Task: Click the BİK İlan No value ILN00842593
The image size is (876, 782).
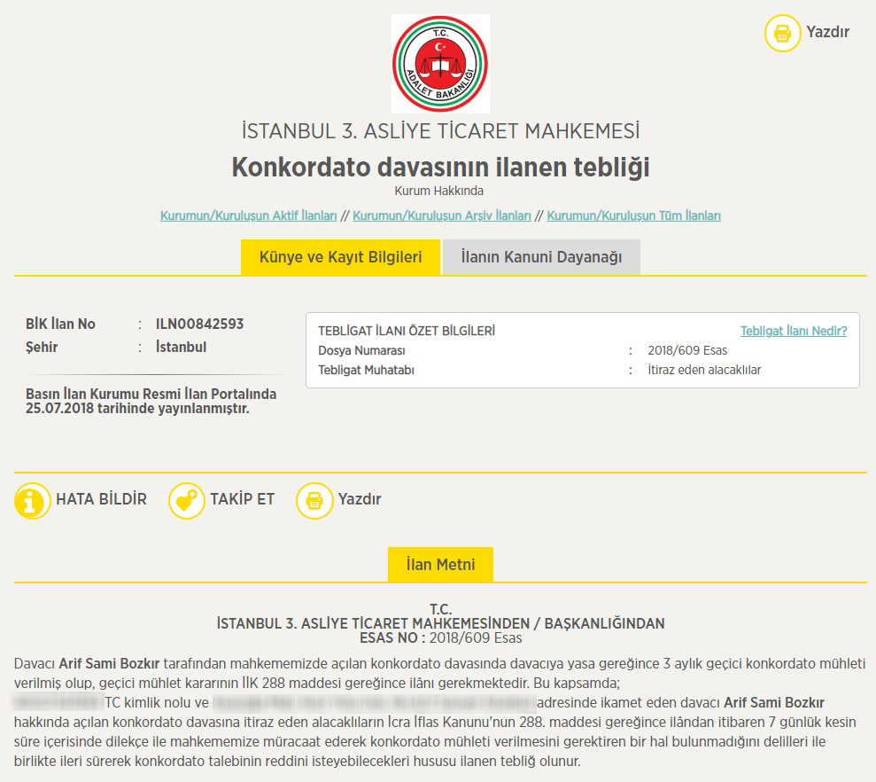Action: [199, 324]
